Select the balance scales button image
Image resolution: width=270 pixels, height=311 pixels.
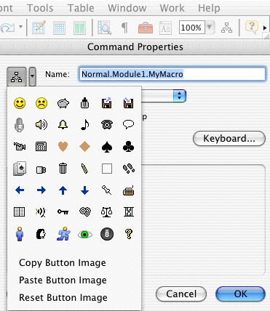[x=106, y=212]
